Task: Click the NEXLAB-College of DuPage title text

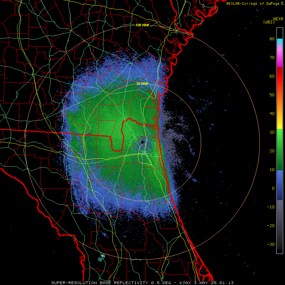Action: 253,3
